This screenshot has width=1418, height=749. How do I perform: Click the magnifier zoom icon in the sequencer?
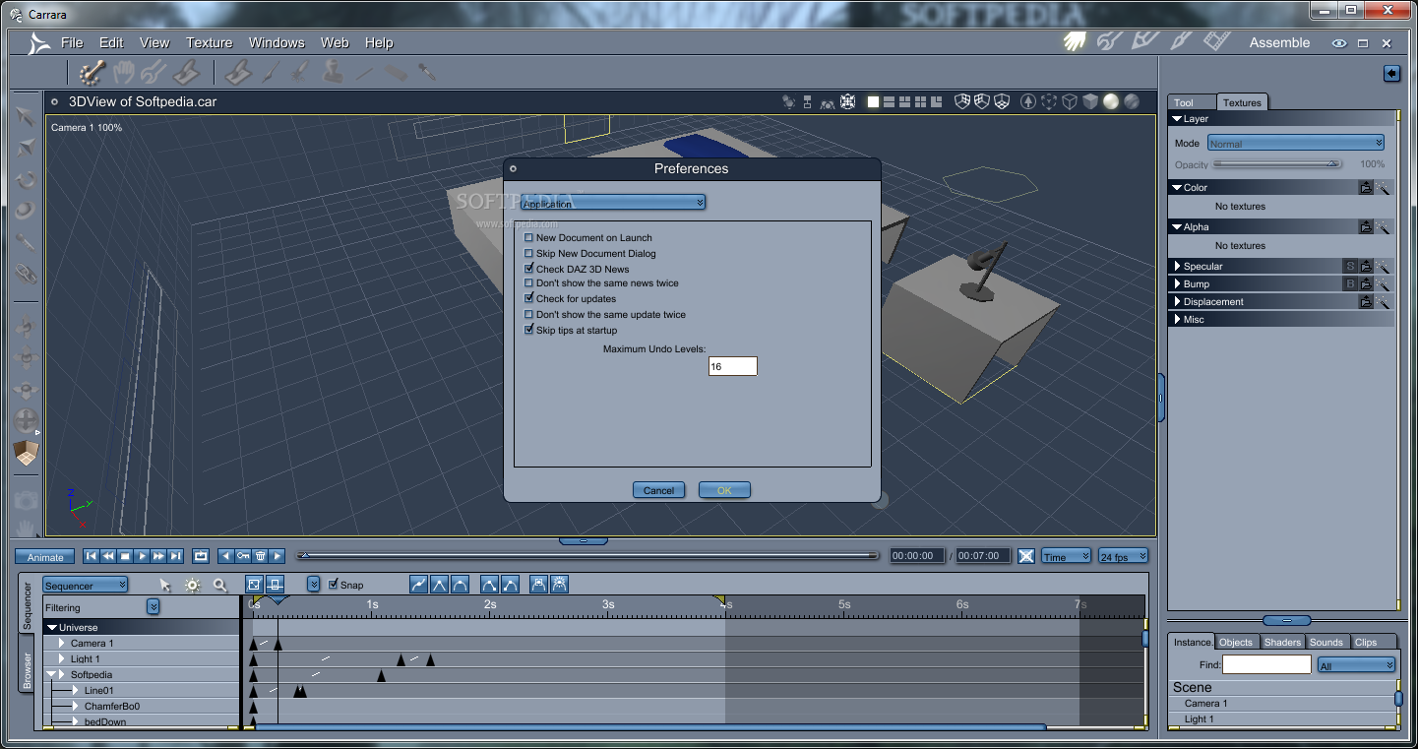pos(220,585)
